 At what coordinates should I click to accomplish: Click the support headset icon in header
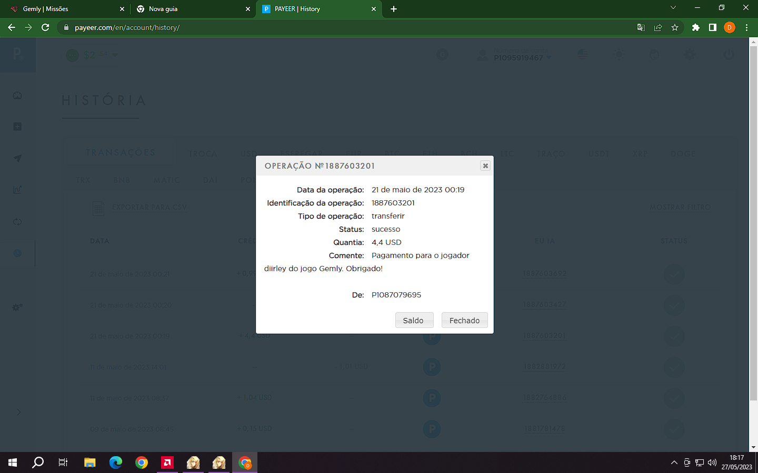pos(654,55)
